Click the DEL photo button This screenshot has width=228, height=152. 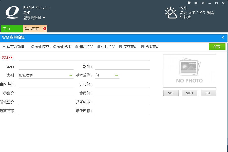208,93
